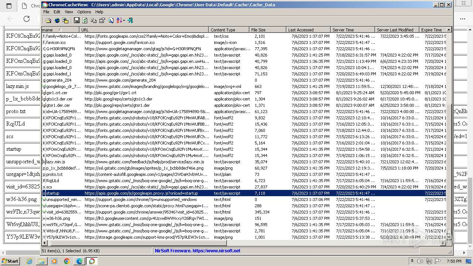Open the View menu
This screenshot has height=266, width=473.
[x=69, y=12]
